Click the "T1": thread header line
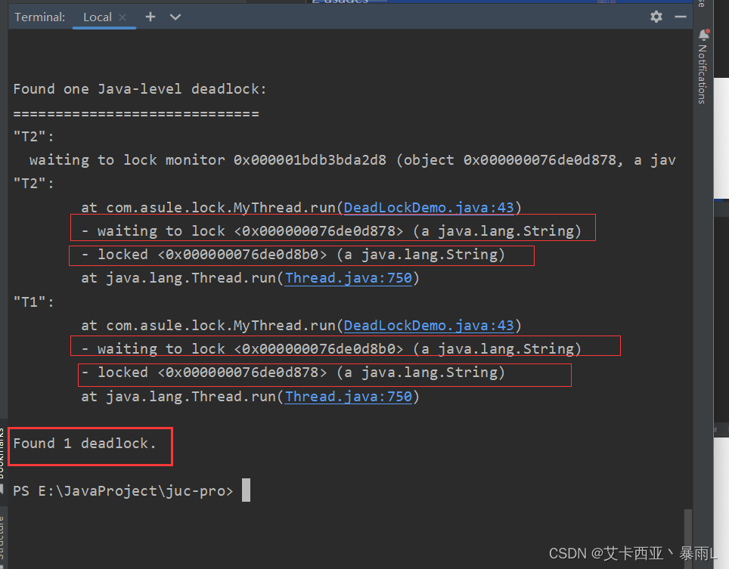The width and height of the screenshot is (729, 569). [x=33, y=302]
